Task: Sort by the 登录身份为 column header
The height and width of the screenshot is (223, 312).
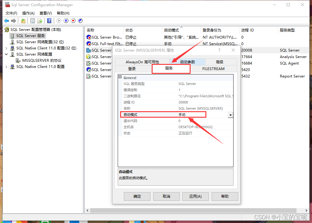Action: (x=220, y=30)
